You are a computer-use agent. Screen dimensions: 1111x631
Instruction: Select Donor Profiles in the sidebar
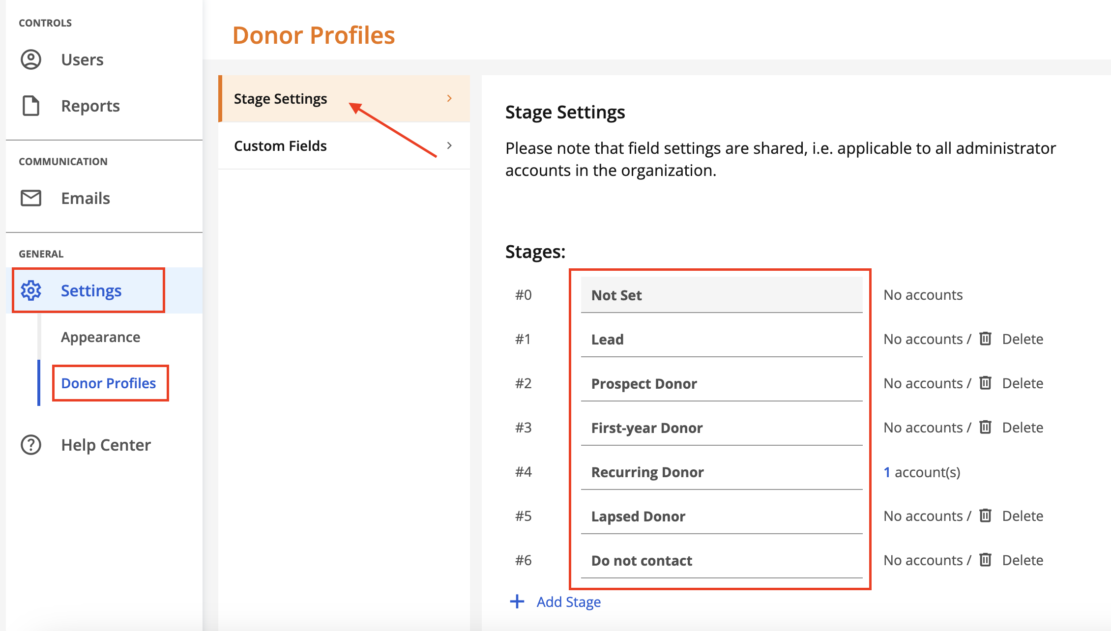pyautogui.click(x=109, y=383)
